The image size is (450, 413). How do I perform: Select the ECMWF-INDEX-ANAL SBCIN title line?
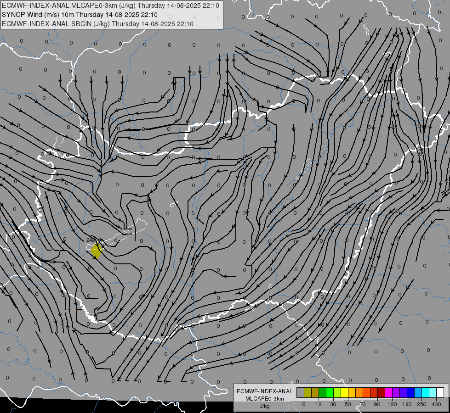(x=97, y=24)
